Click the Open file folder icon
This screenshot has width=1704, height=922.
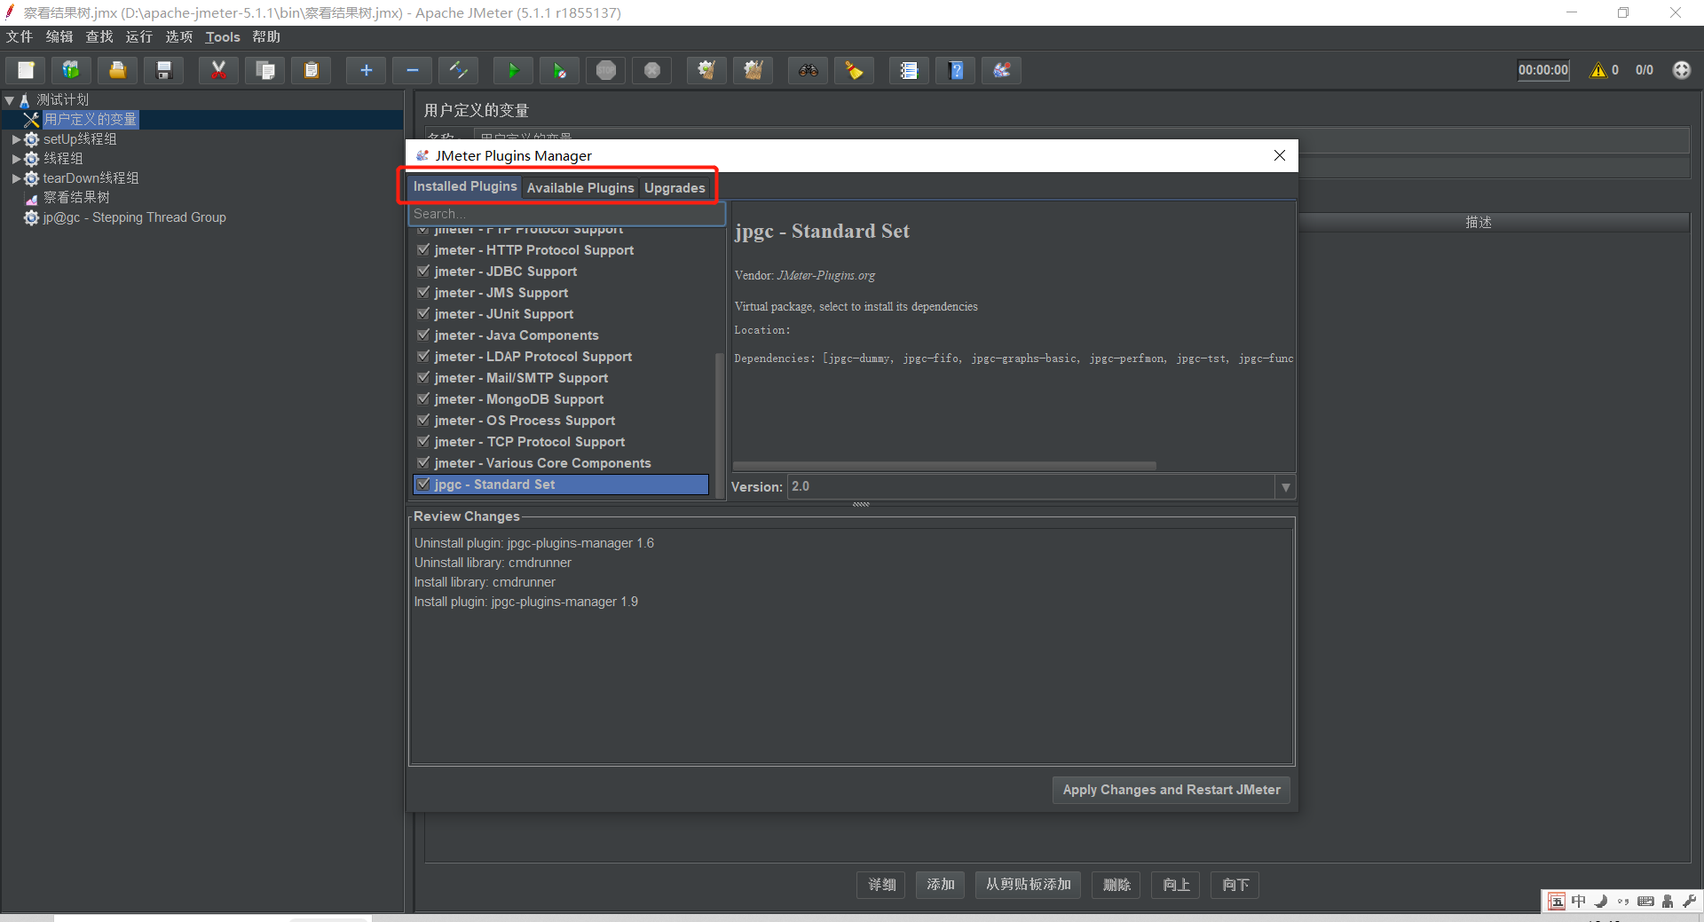(117, 70)
